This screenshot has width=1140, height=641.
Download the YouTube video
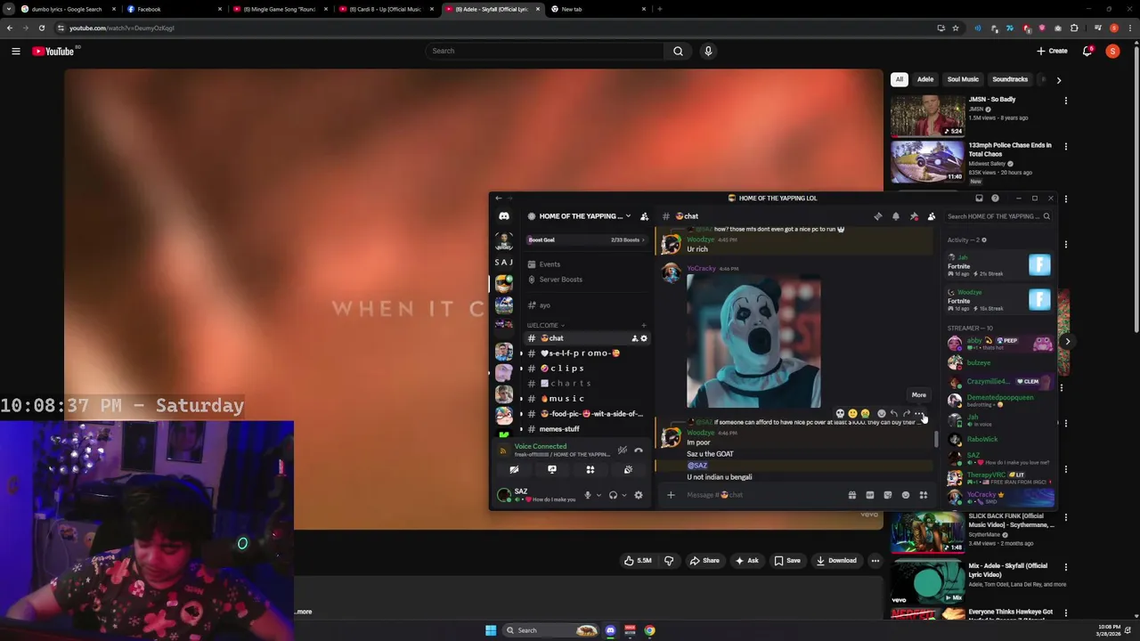tap(836, 561)
